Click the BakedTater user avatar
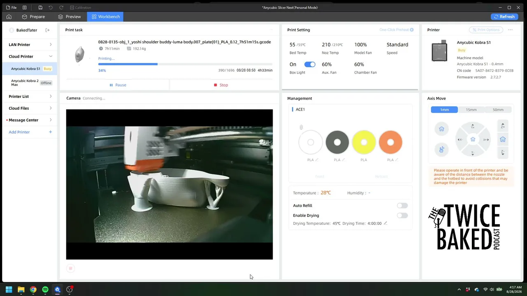Image resolution: width=527 pixels, height=296 pixels. click(x=12, y=30)
